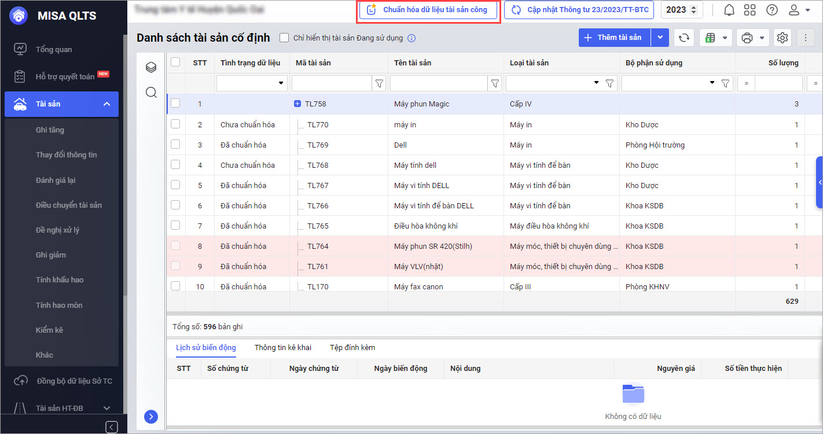The image size is (823, 434).
Task: Expand the Thêm tài sản dropdown arrow
Action: point(660,38)
